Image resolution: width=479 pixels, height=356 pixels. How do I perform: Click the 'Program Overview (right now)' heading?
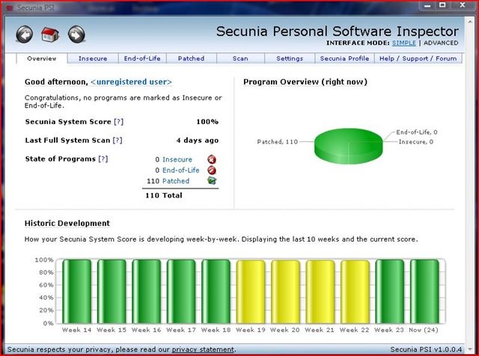tap(305, 82)
